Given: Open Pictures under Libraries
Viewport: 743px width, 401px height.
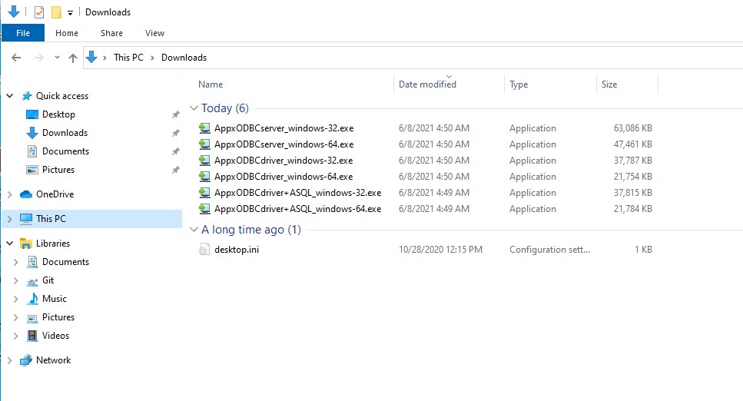Looking at the screenshot, I should tap(58, 317).
